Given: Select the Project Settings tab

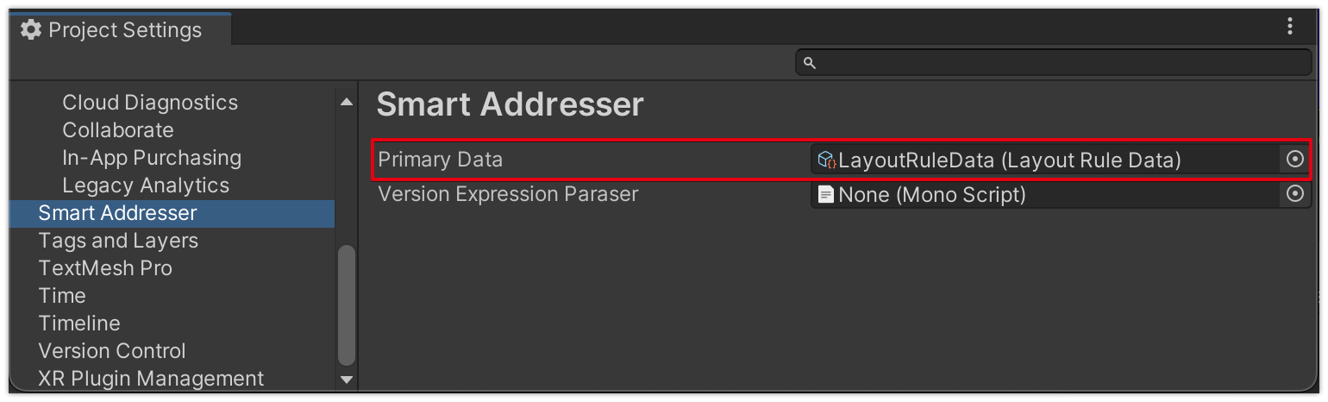Looking at the screenshot, I should [121, 30].
